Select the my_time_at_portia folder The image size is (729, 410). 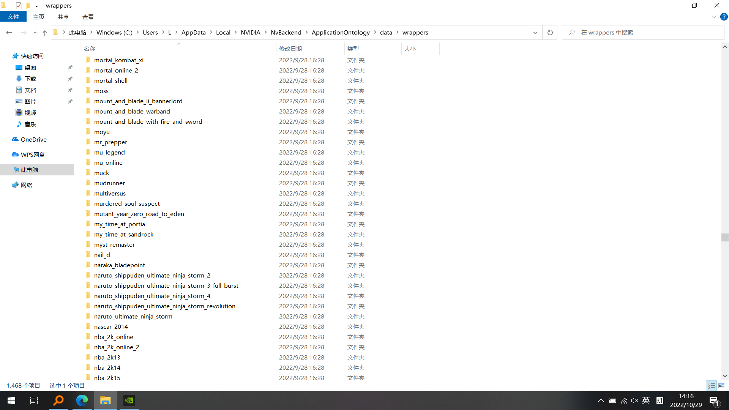[x=120, y=224]
